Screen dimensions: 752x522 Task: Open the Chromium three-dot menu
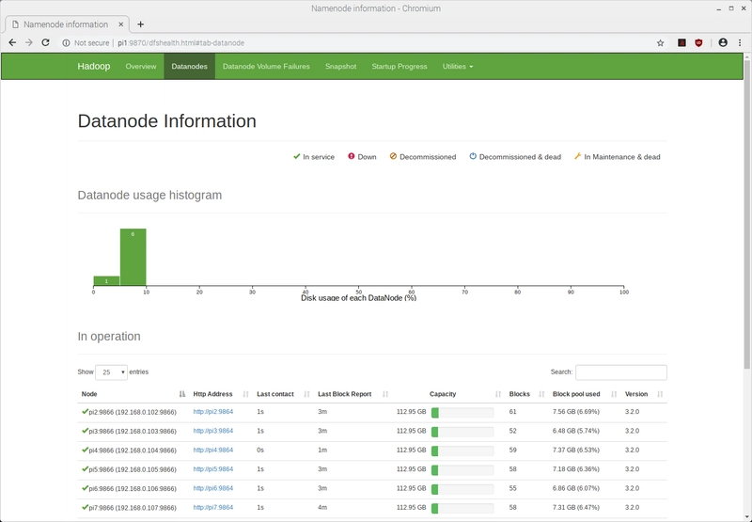click(740, 42)
